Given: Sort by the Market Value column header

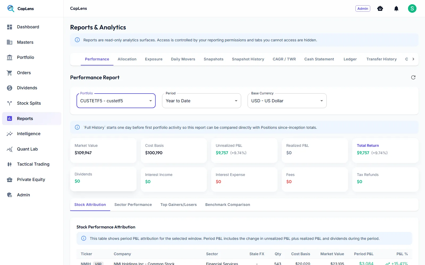Looking at the screenshot, I should 332,254.
